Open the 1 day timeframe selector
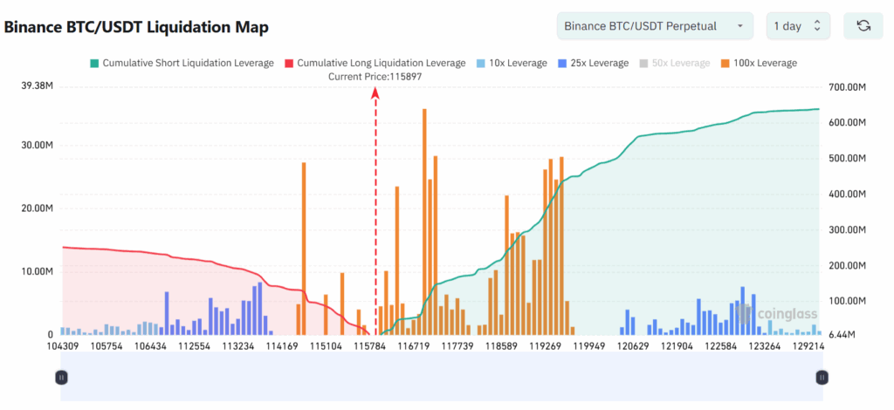Screen dimensions: 894x410 coord(798,25)
